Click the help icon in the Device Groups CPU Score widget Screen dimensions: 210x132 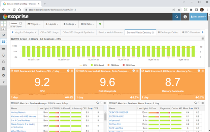[x=101, y=103]
